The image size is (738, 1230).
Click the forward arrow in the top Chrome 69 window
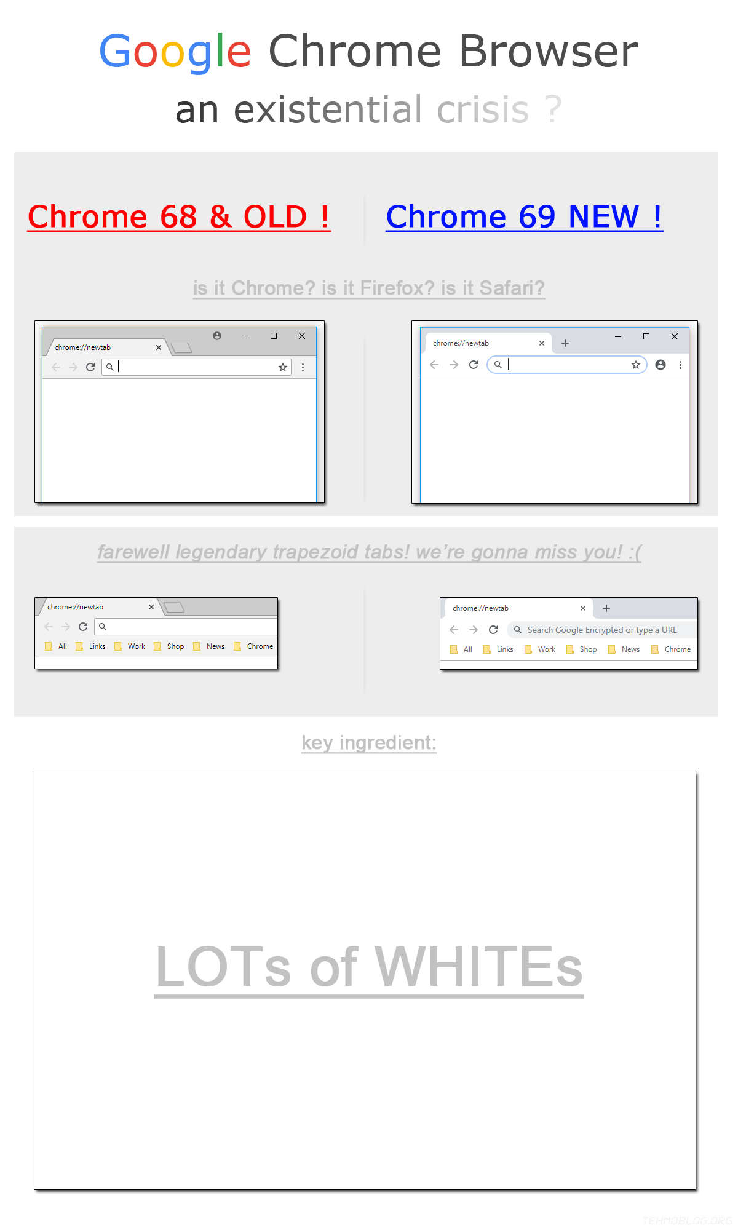(x=454, y=365)
